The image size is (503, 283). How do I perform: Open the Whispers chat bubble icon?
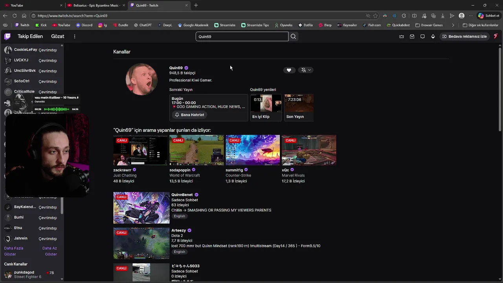pyautogui.click(x=422, y=37)
